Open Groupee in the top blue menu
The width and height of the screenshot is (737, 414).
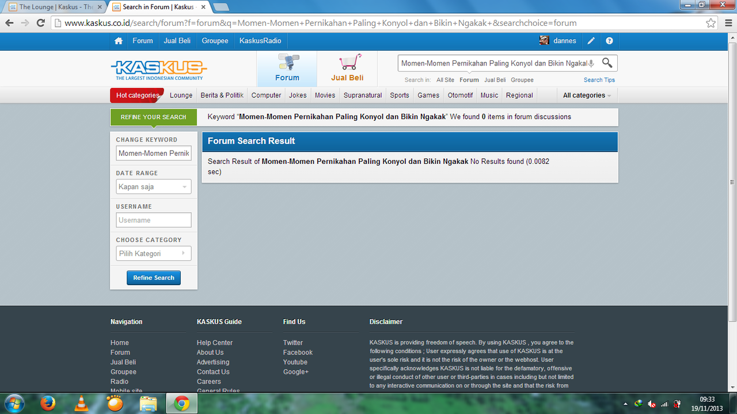pyautogui.click(x=215, y=41)
